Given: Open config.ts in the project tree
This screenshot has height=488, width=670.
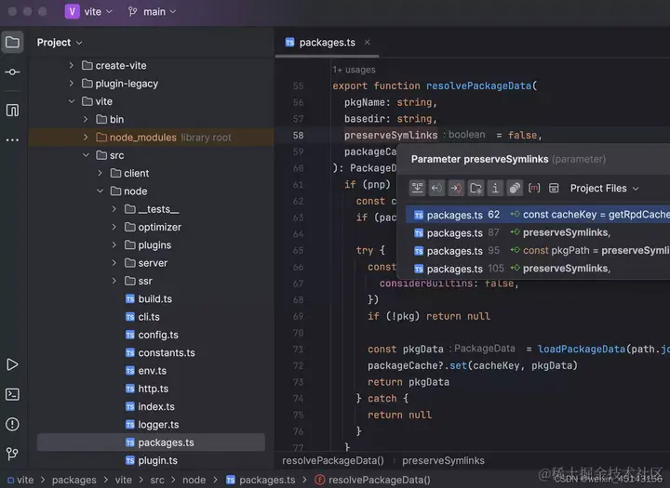Looking at the screenshot, I should pos(158,335).
